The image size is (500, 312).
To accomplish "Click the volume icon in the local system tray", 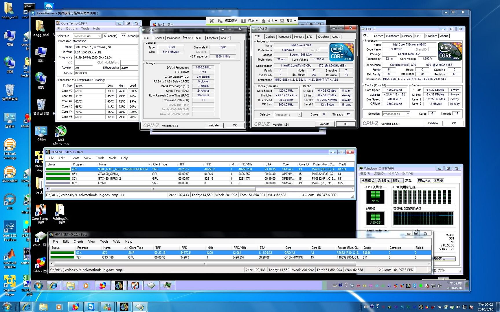I will (458, 307).
